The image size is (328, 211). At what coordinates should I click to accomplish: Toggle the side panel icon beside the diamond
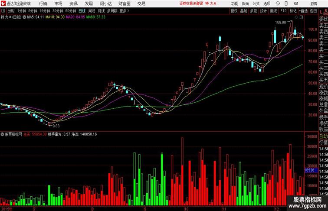(301, 17)
